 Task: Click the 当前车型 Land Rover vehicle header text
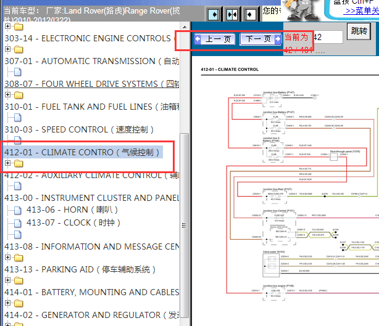coord(91,14)
